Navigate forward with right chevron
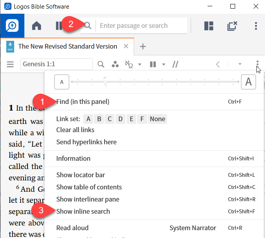The height and width of the screenshot is (238, 265). 228,64
